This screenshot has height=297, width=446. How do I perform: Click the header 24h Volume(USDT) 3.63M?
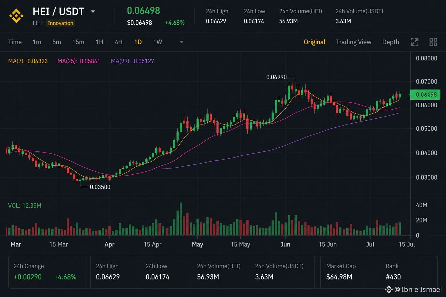click(x=343, y=21)
